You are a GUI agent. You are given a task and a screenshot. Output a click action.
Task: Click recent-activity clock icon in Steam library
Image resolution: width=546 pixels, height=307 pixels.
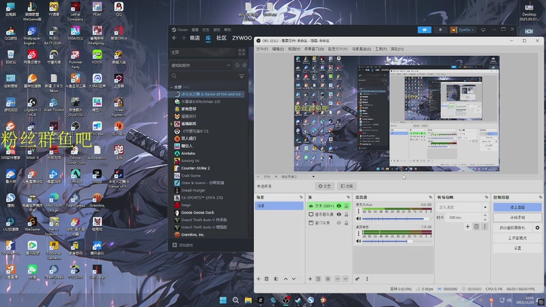[237, 65]
